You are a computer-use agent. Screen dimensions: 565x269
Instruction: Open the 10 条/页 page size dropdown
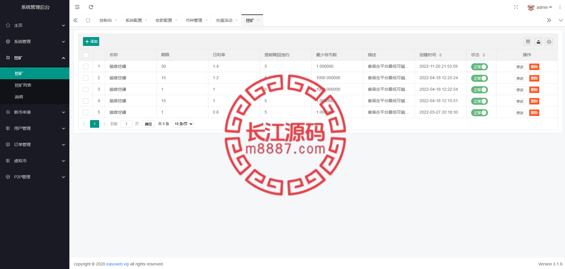coord(183,124)
